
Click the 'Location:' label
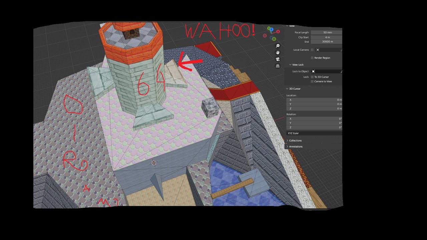(x=291, y=96)
